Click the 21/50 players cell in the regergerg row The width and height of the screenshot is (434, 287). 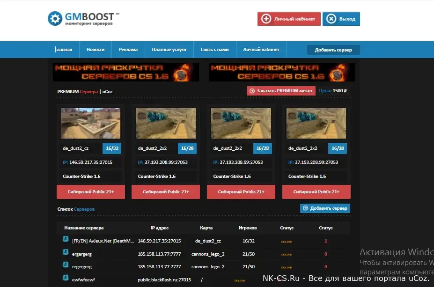249,267
